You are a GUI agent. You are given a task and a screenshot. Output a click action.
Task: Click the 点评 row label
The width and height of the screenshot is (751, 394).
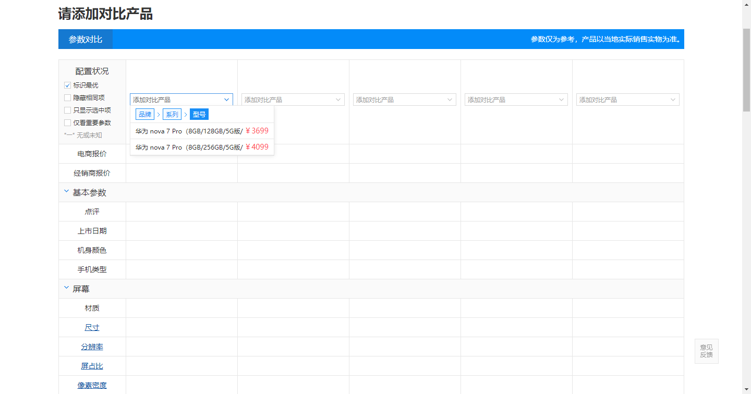tap(92, 212)
